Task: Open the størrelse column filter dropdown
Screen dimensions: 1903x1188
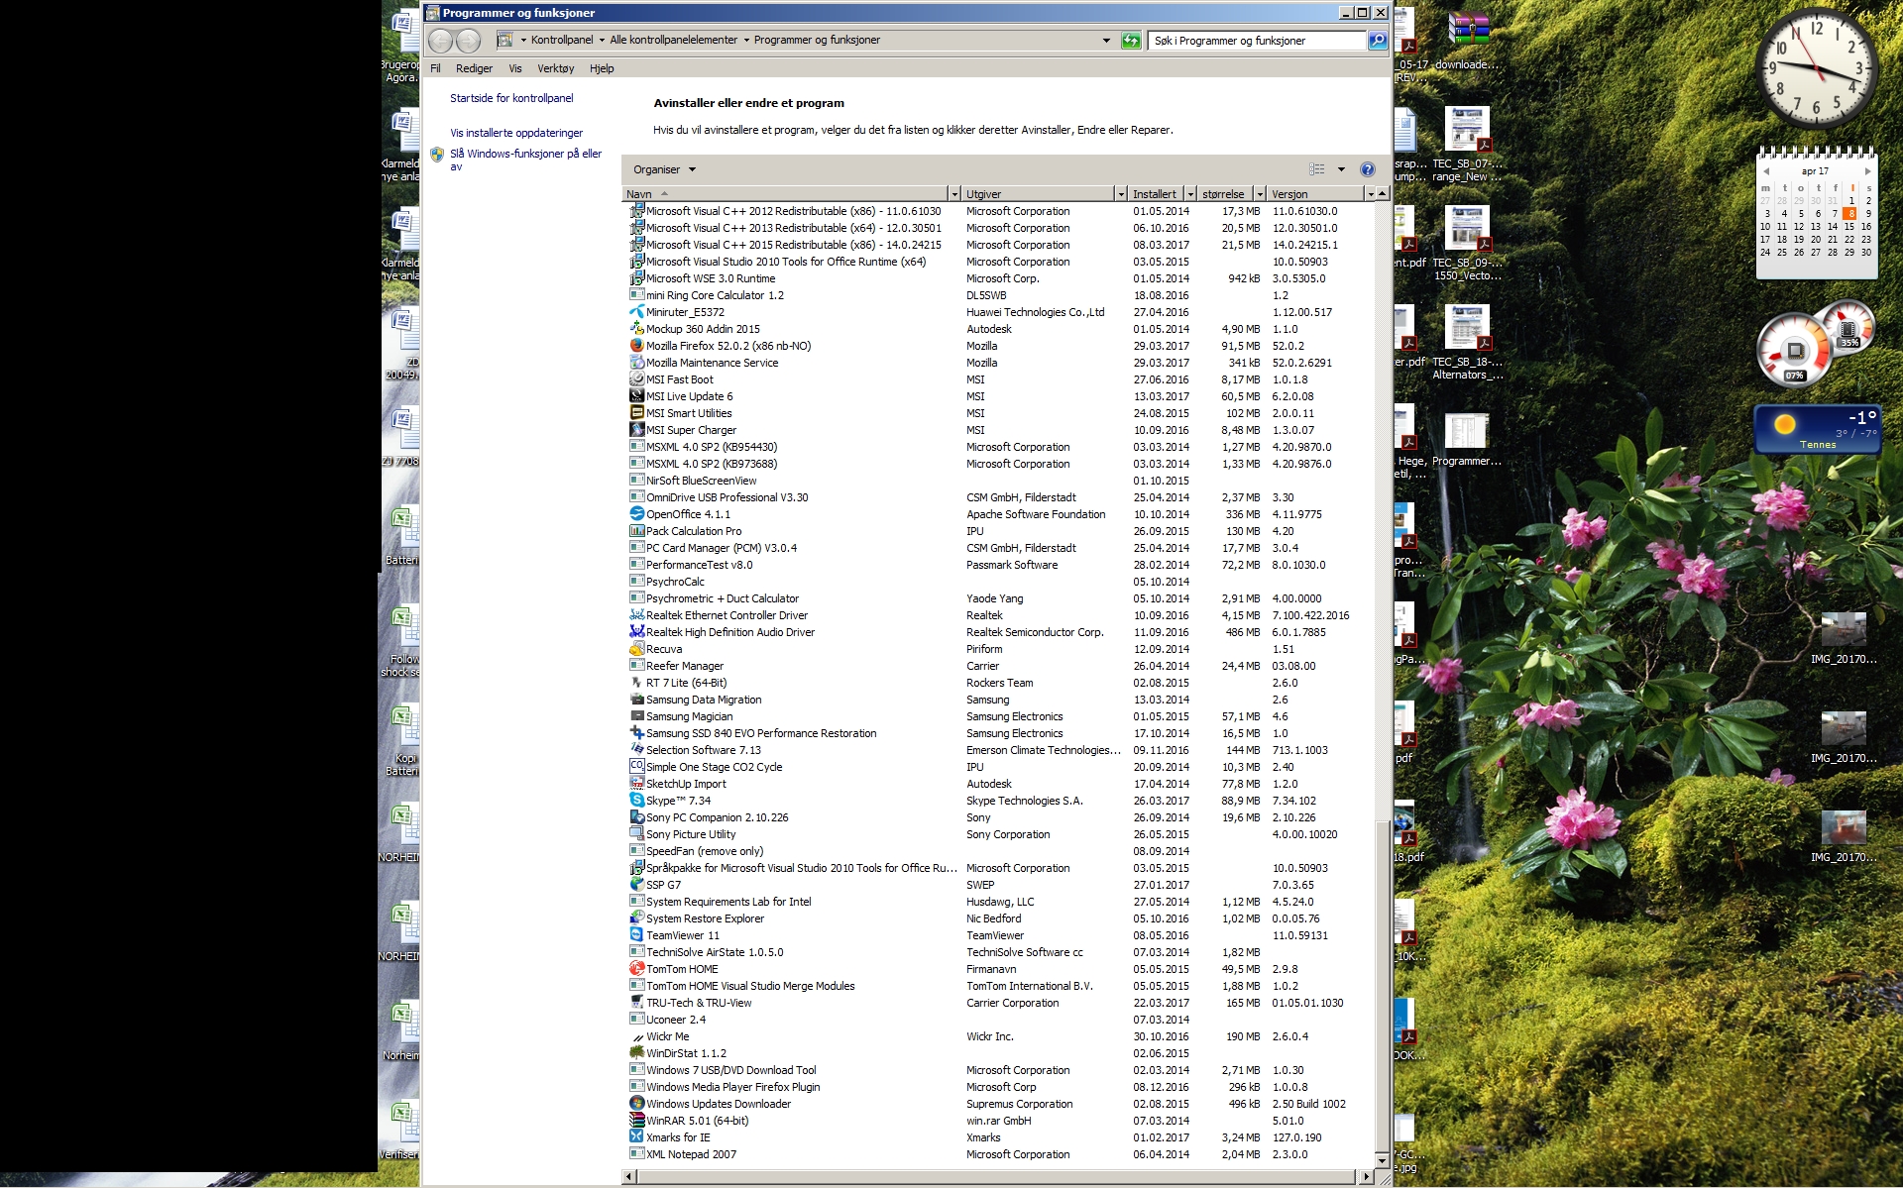Action: [x=1260, y=194]
